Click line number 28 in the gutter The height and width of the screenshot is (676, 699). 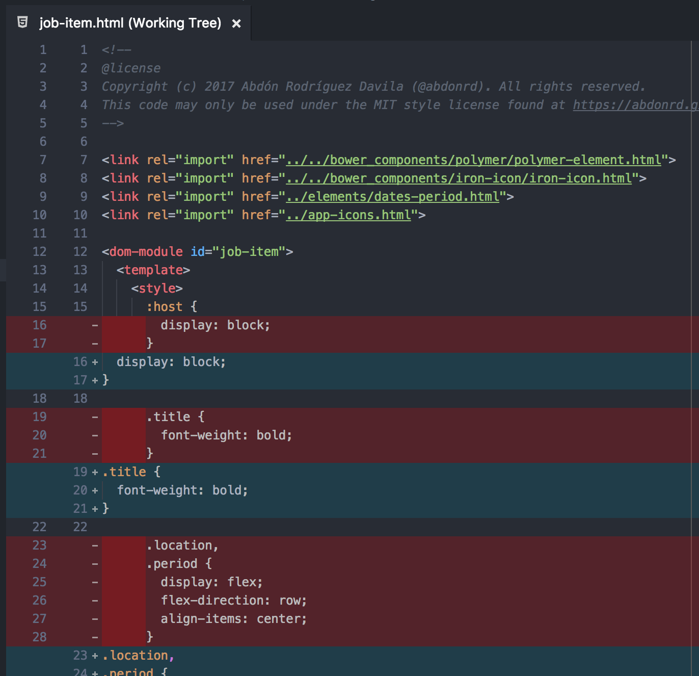point(39,637)
